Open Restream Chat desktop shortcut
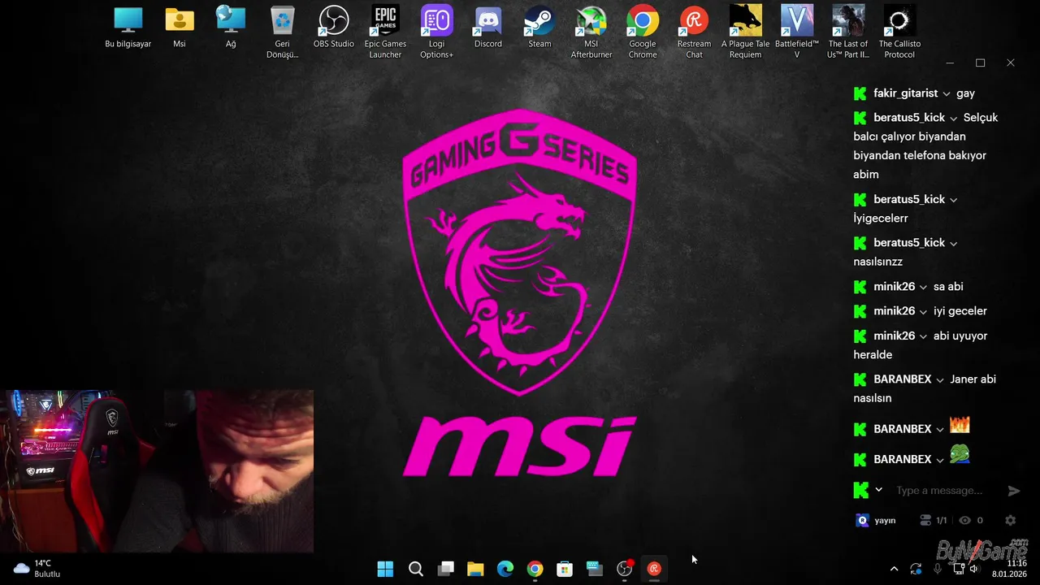The width and height of the screenshot is (1040, 585). pyautogui.click(x=694, y=32)
